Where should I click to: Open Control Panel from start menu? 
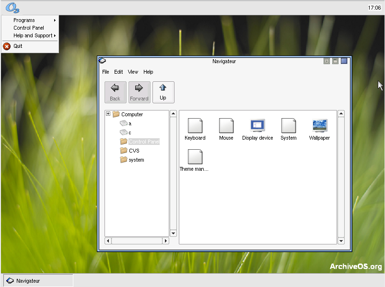(x=30, y=28)
